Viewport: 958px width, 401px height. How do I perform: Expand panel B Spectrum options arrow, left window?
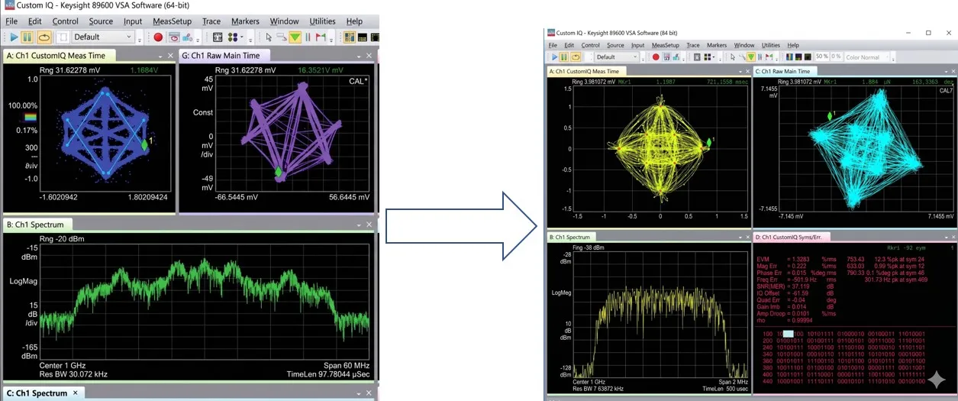coord(359,225)
